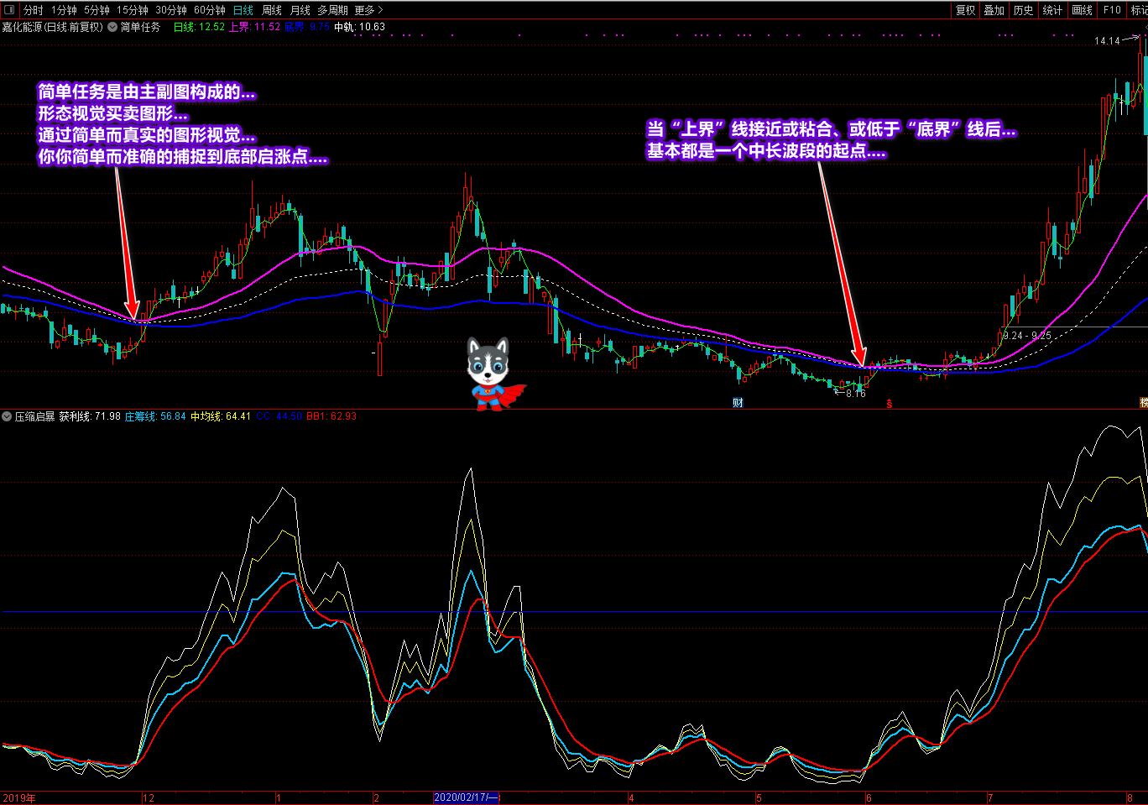The width and height of the screenshot is (1148, 805).
Task: Select the 周线 weekly period tab
Action: coord(272,10)
